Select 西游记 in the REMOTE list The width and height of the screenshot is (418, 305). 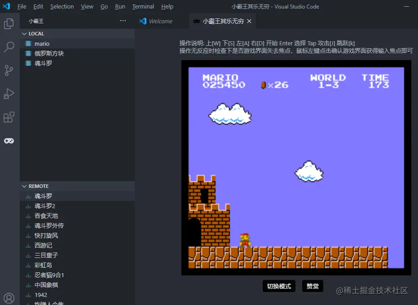coord(77,245)
